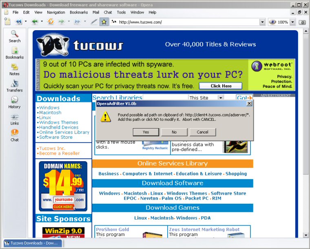This screenshot has height=249, width=310.
Task: Click the Tucows cow logo
Action: (53, 44)
